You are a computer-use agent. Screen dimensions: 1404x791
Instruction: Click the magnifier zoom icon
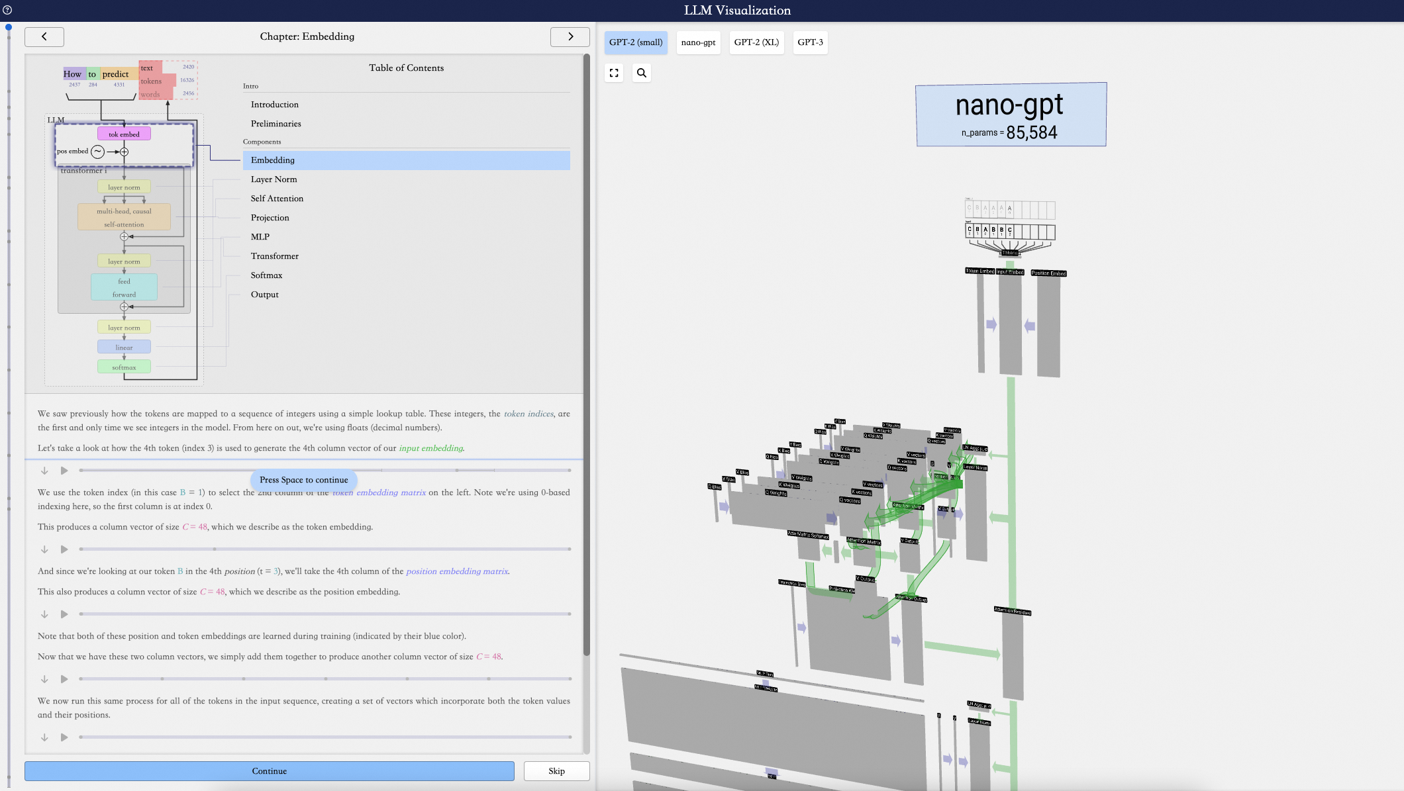(x=641, y=73)
